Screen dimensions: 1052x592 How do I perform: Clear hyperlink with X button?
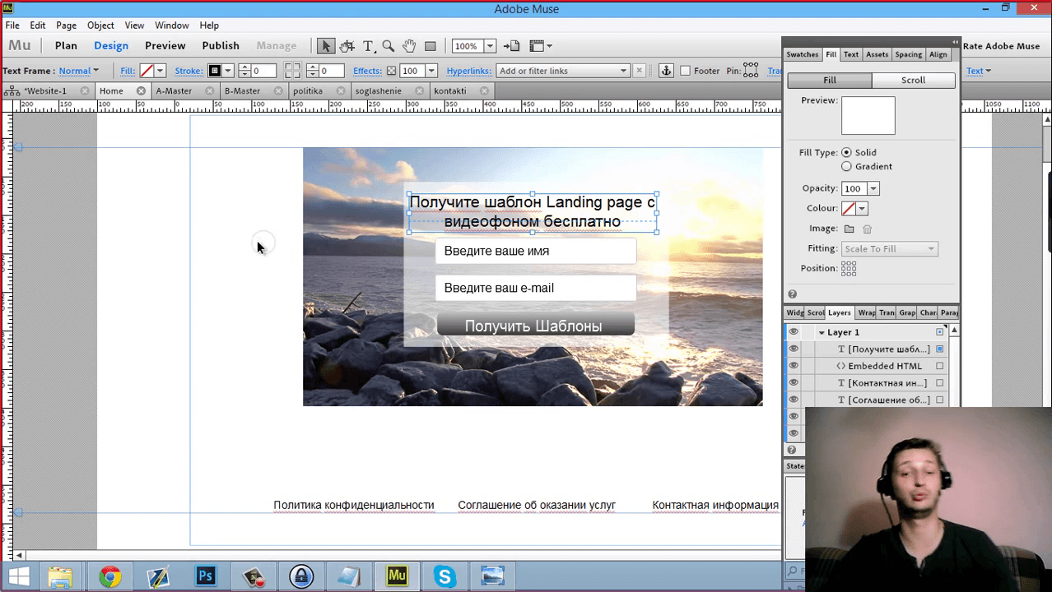[640, 71]
